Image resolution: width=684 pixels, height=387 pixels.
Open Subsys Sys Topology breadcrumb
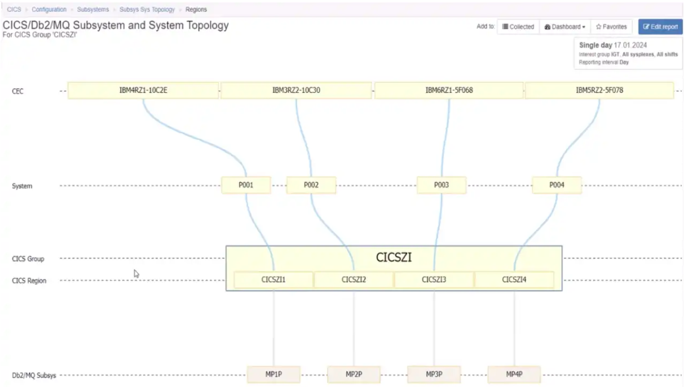(147, 10)
